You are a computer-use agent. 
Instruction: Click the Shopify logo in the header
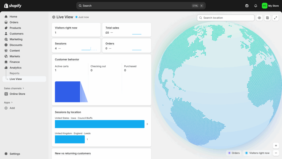13,6
